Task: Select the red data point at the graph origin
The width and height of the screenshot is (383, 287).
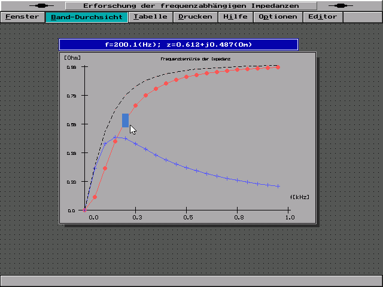Action: 85,210
